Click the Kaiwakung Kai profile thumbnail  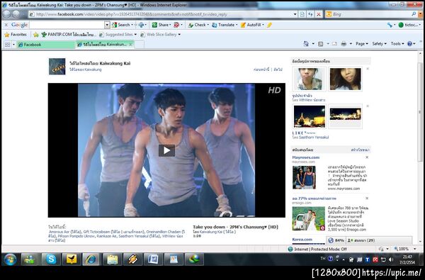[57, 67]
